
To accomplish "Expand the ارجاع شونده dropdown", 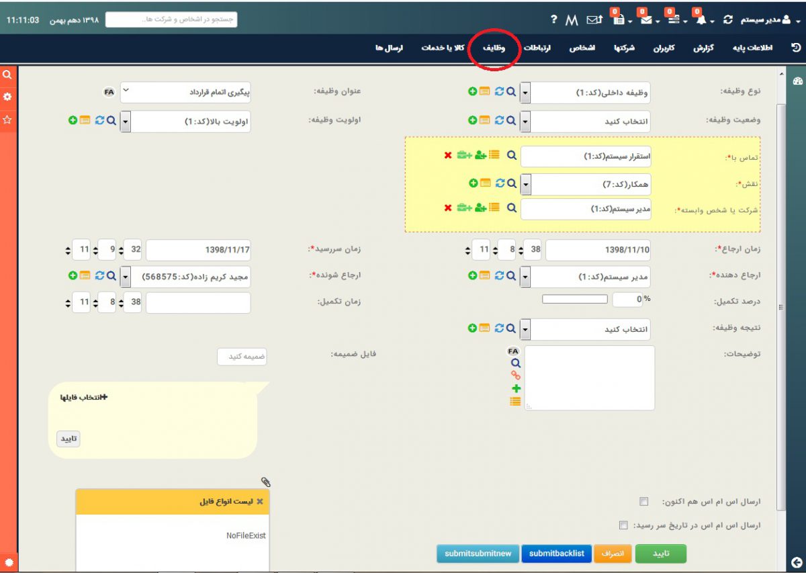I will click(126, 276).
